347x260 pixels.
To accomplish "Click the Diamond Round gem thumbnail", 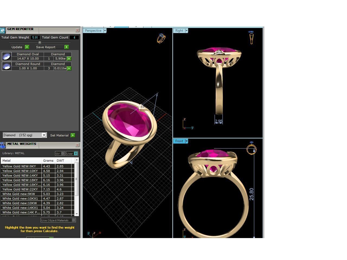I will tap(7, 66).
